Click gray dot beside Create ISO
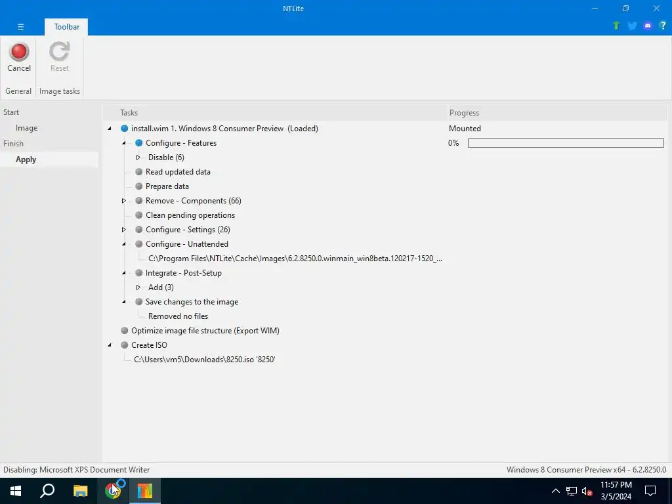 [x=124, y=345]
